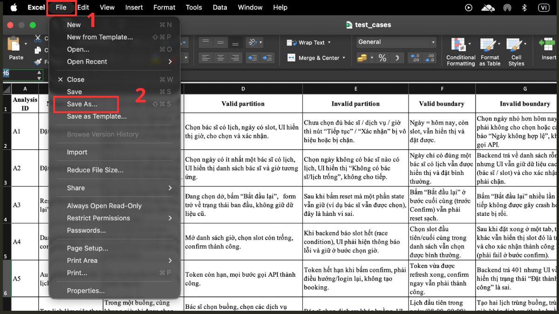Screen dimensions: 559x314
Task: Select column D header
Action: click(x=243, y=88)
